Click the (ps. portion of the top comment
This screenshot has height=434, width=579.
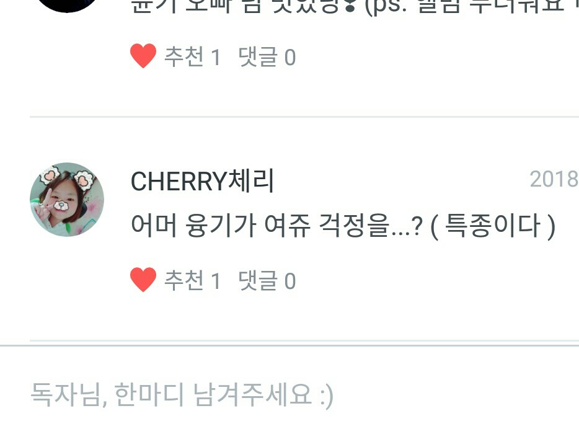(x=386, y=7)
